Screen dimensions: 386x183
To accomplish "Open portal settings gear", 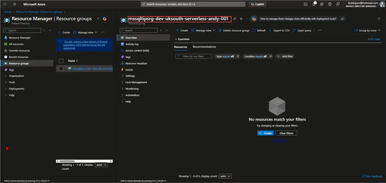I will (322, 4).
